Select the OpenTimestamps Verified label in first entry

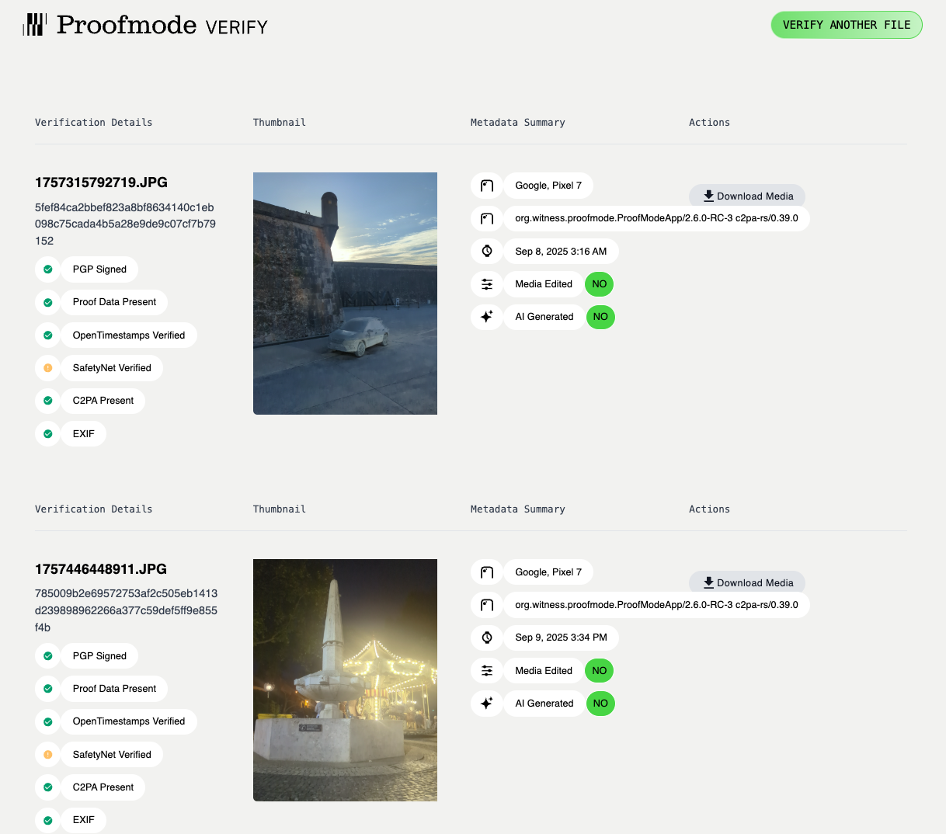129,335
